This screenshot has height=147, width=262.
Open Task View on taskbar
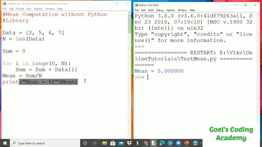click(95, 143)
